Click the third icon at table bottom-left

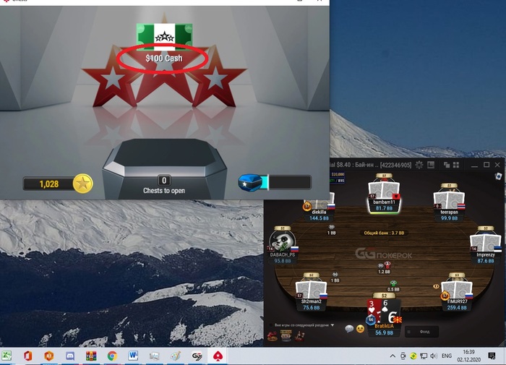tap(299, 336)
